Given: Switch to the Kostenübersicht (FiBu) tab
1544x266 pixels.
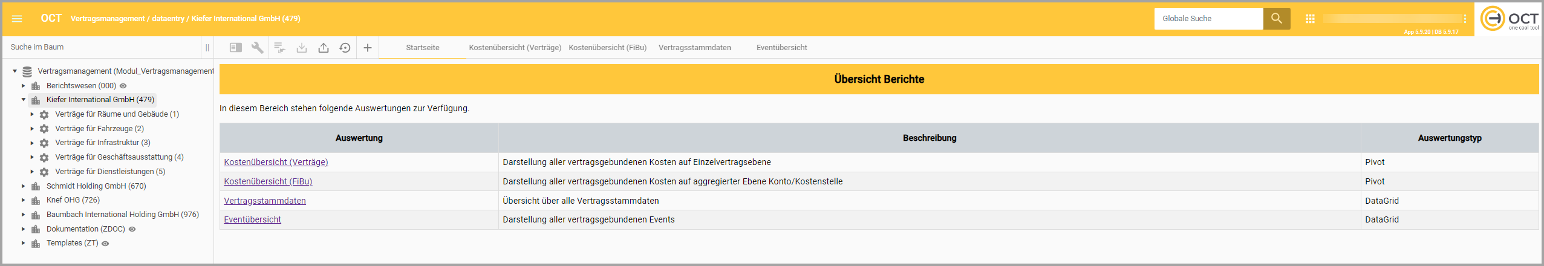Looking at the screenshot, I should coord(607,48).
